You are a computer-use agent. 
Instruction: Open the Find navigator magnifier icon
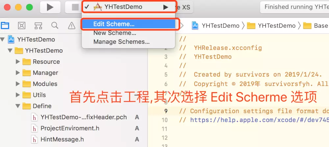[x=55, y=26]
